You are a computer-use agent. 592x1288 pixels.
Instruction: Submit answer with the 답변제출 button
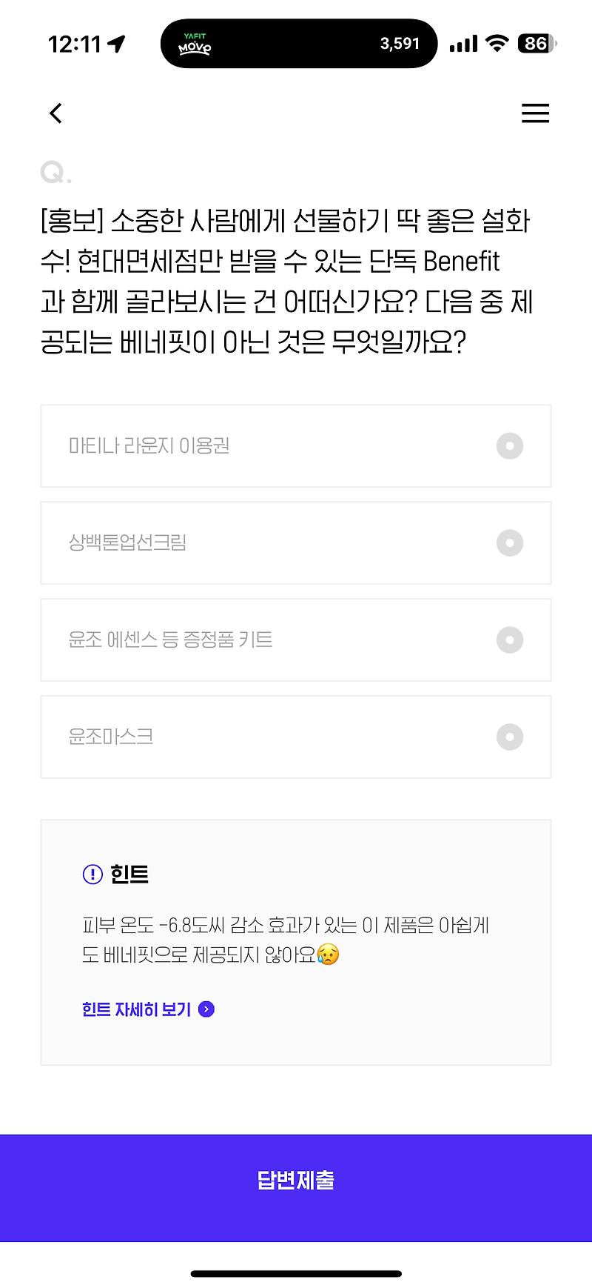point(296,1181)
